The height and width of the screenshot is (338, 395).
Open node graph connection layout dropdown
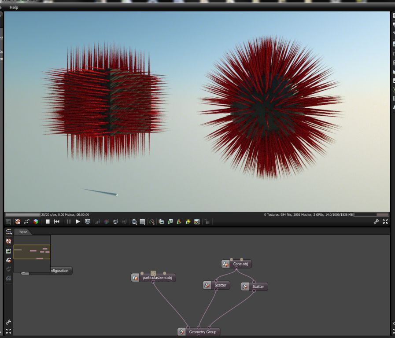[9, 232]
